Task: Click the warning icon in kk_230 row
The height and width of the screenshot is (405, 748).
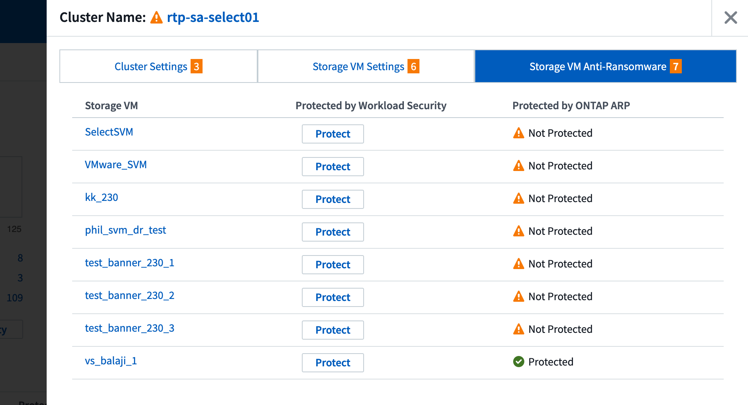Action: (518, 199)
